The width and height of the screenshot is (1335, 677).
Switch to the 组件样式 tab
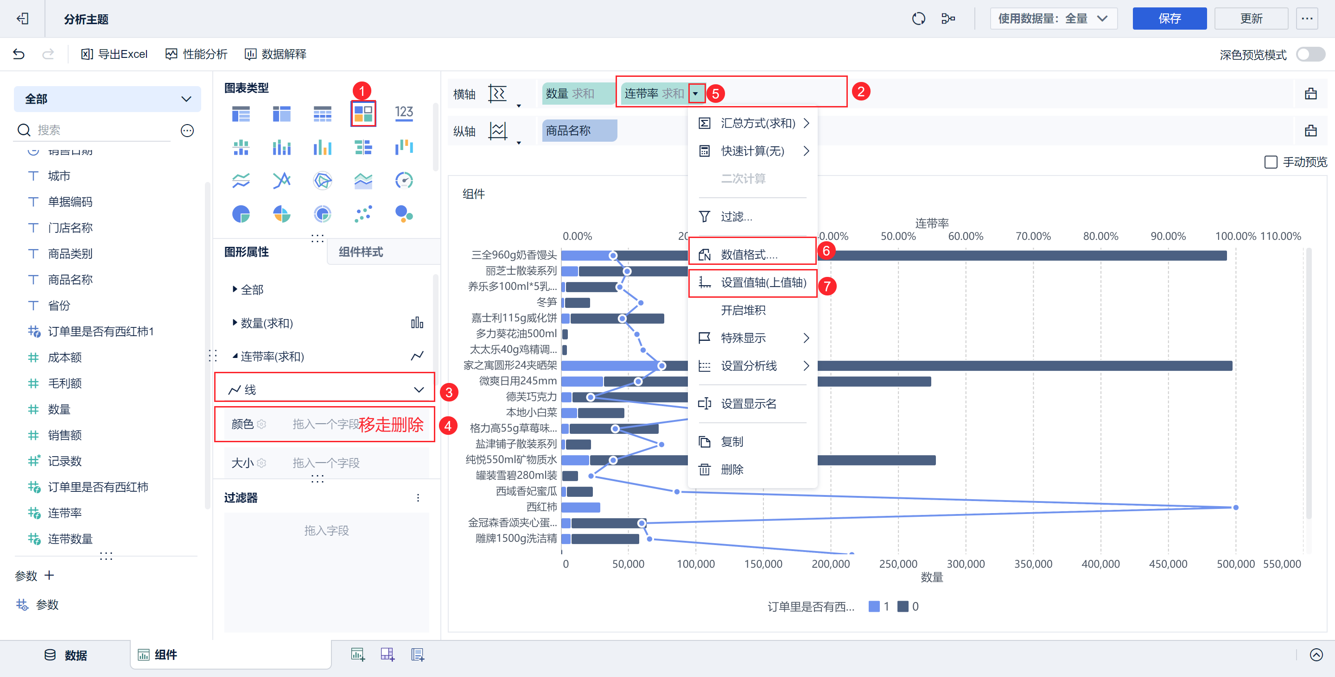point(361,252)
